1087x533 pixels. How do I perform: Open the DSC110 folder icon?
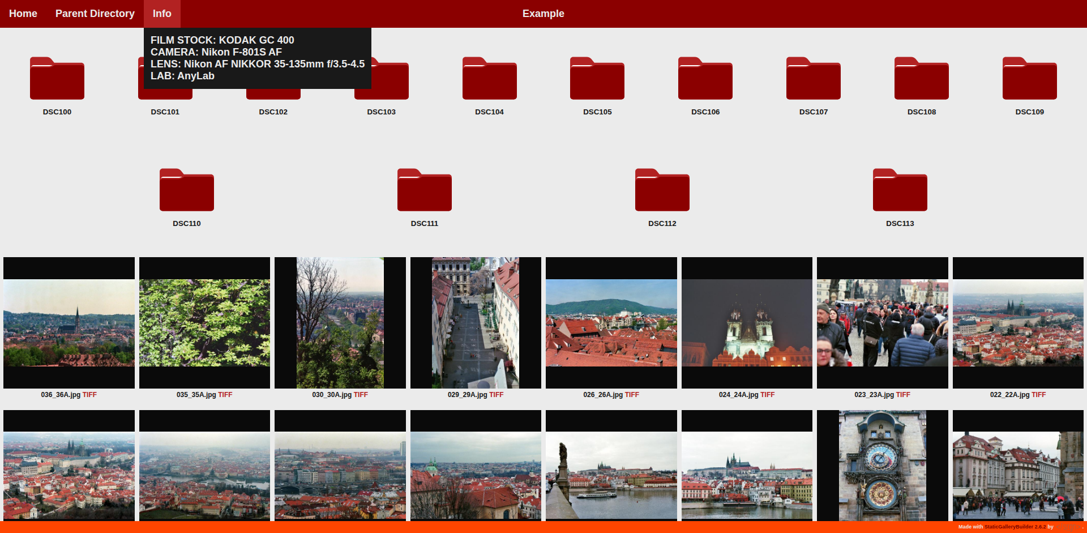click(x=187, y=190)
